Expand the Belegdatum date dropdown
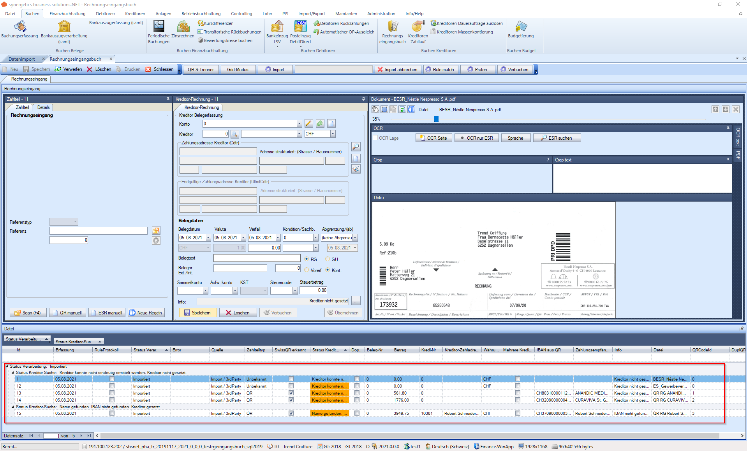Image resolution: width=747 pixels, height=451 pixels. tap(208, 238)
